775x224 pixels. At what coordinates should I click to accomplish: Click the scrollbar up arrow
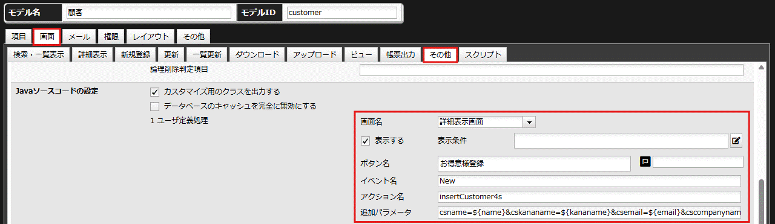(762, 68)
